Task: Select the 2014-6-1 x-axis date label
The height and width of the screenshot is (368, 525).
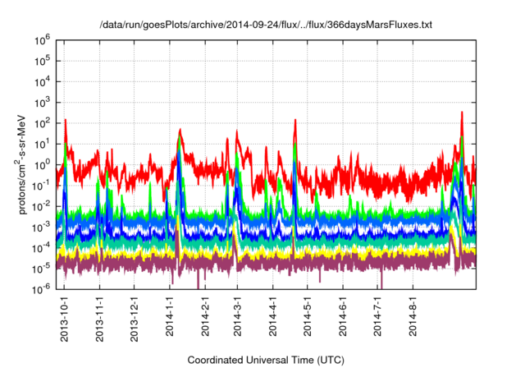Action: tap(343, 316)
